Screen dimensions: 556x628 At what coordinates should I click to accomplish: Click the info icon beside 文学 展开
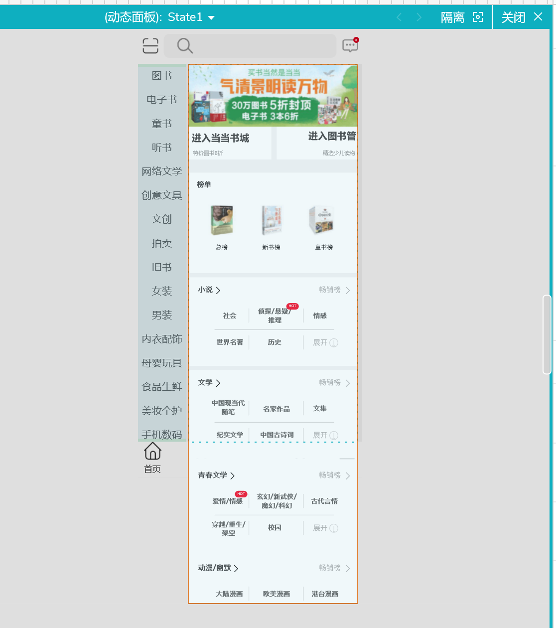pyautogui.click(x=334, y=436)
